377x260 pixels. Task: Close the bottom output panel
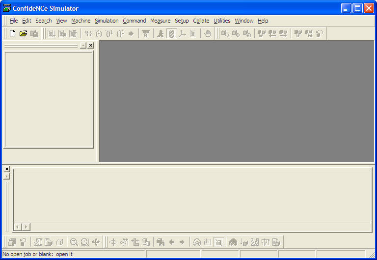tap(6, 169)
